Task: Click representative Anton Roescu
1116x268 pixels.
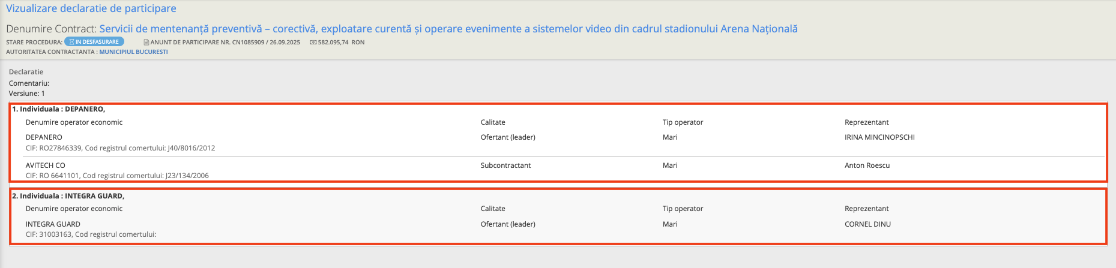Action: pos(867,165)
